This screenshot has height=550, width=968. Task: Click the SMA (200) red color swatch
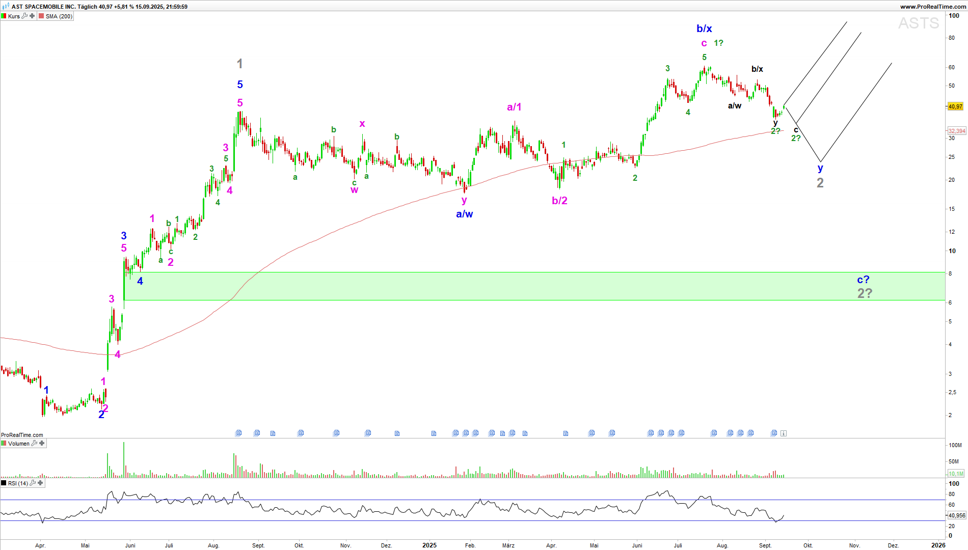[x=42, y=16]
